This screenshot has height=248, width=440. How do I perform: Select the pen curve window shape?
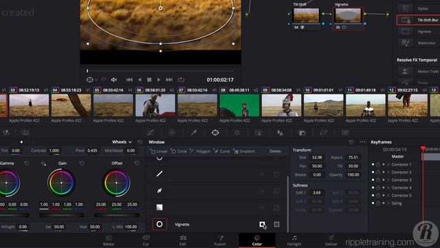click(x=159, y=191)
